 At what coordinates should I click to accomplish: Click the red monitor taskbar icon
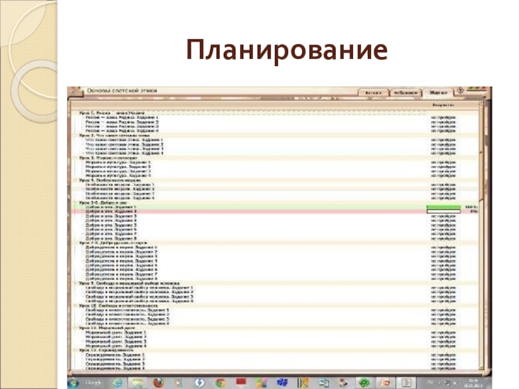click(x=241, y=383)
